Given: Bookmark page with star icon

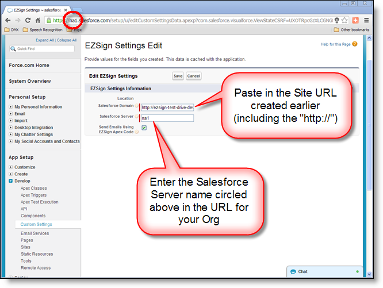Looking at the screenshot, I should [344, 20].
